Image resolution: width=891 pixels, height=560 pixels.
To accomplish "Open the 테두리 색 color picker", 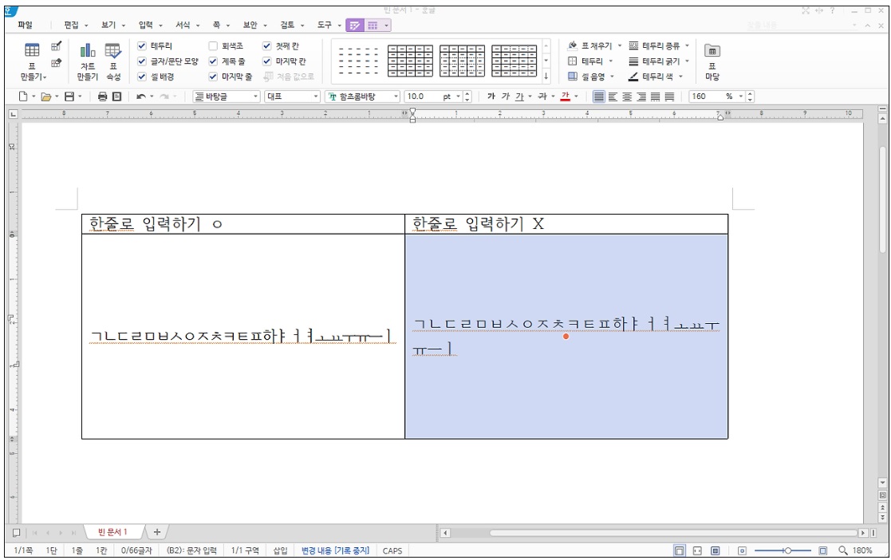I will (x=655, y=77).
